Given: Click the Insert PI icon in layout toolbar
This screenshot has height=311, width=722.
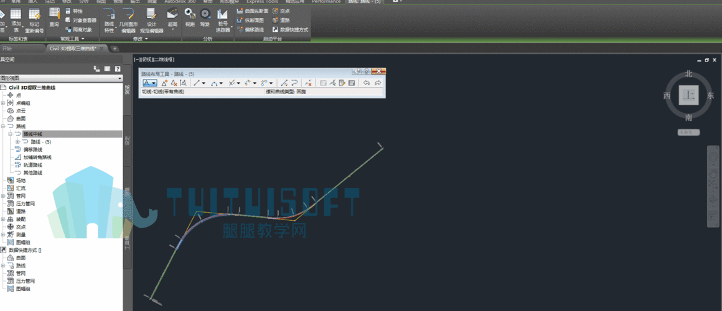Looking at the screenshot, I should (x=164, y=83).
